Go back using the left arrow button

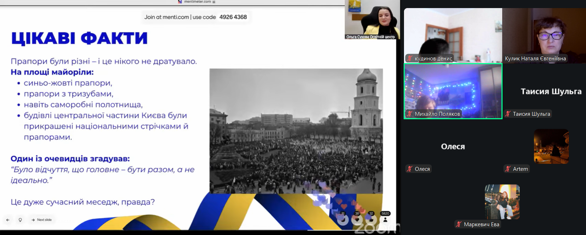[x=8, y=220]
